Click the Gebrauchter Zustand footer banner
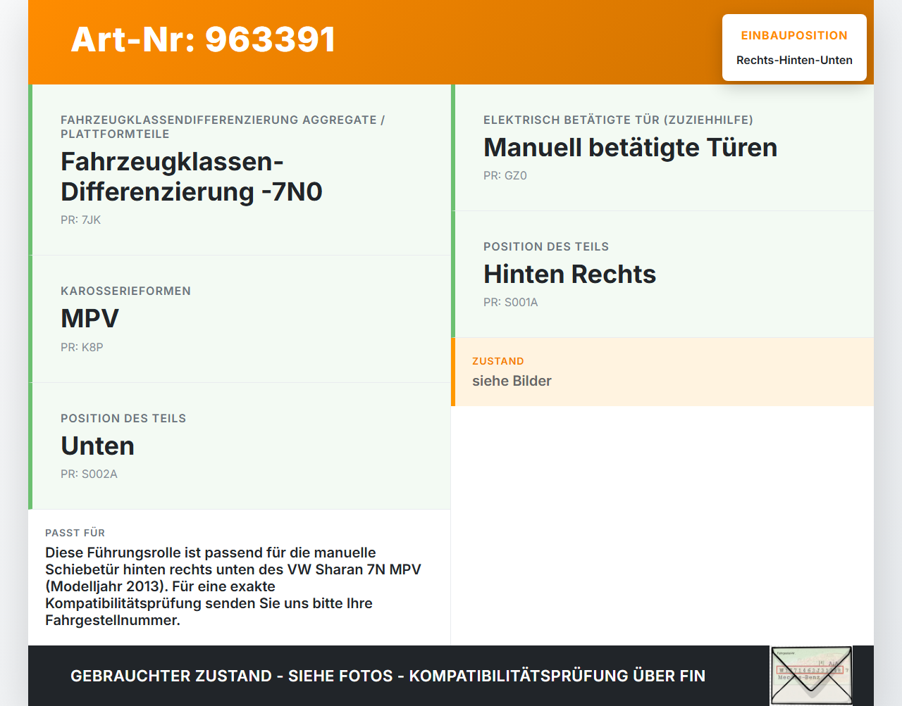902x706 pixels. (x=388, y=675)
